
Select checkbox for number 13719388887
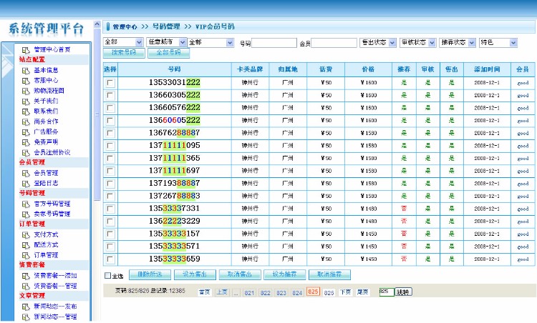[110, 184]
